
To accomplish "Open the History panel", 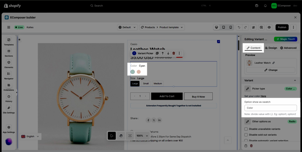I will click(x=9, y=98).
